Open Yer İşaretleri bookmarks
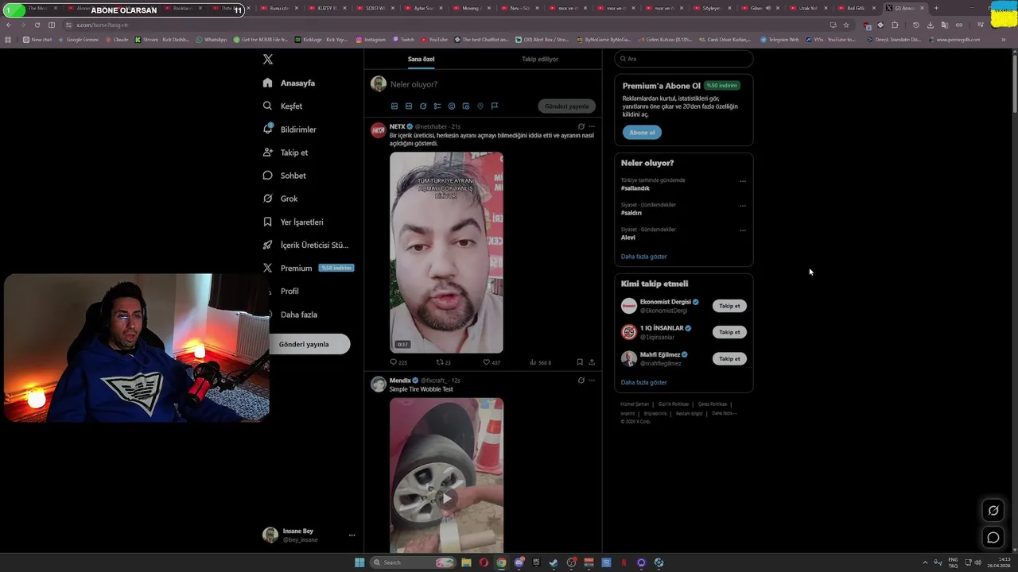 (x=293, y=222)
